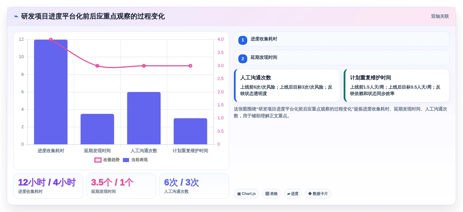The height and width of the screenshot is (212, 463).
Task: Click the 双轴关联 label in header
Action: coord(440,16)
